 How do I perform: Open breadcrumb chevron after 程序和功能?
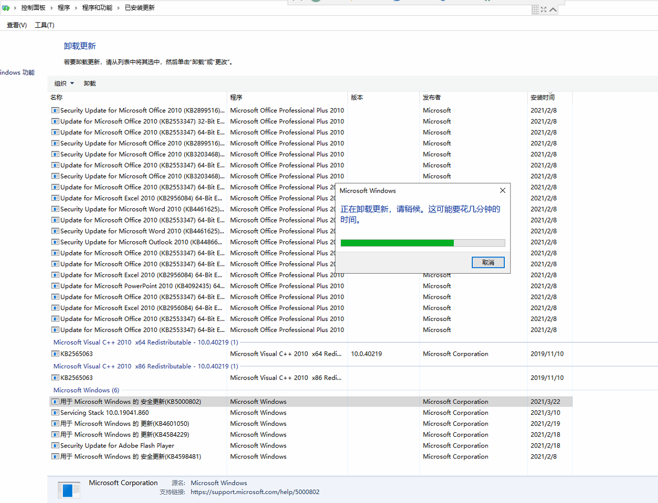(119, 8)
